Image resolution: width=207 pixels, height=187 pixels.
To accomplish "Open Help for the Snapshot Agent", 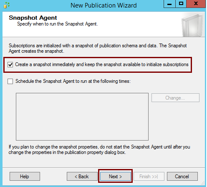I will point(25,176).
